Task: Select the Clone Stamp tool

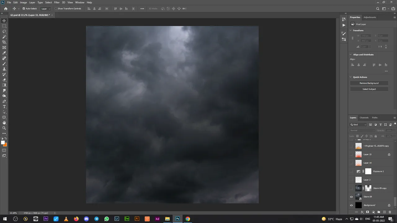Action: point(4,69)
